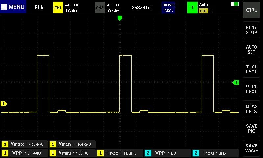The image size is (263, 158).
Task: Tap the green T trigger icon
Action: click(192, 8)
